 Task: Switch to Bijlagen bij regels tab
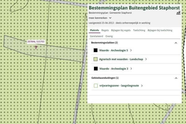[x=121, y=30]
